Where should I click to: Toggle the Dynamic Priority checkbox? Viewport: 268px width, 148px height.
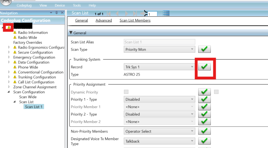(126, 92)
